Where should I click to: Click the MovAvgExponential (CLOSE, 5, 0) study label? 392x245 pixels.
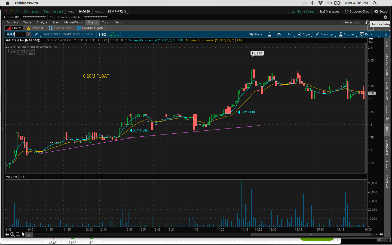(152, 40)
